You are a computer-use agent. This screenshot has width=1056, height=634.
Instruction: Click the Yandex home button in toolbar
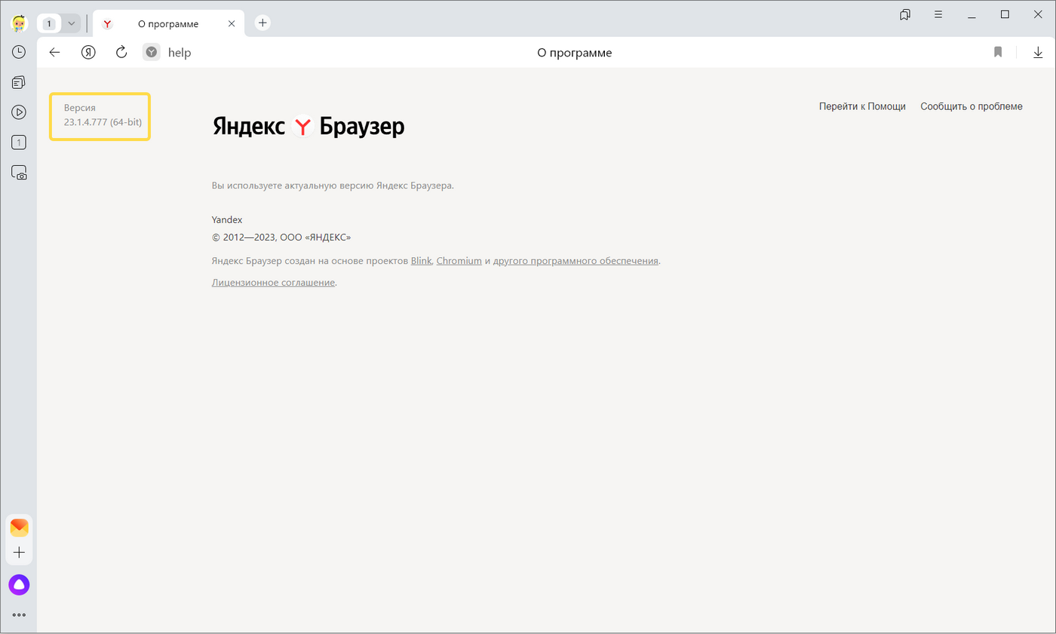[89, 52]
